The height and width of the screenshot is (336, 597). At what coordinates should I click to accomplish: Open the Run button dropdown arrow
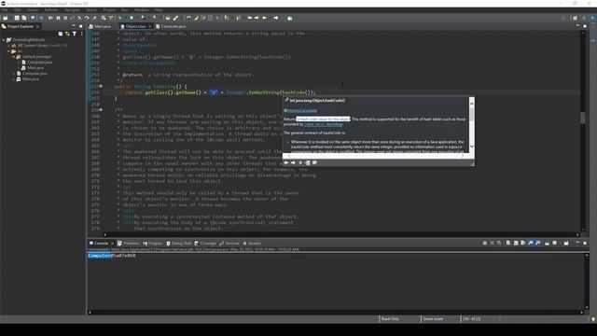(136, 18)
